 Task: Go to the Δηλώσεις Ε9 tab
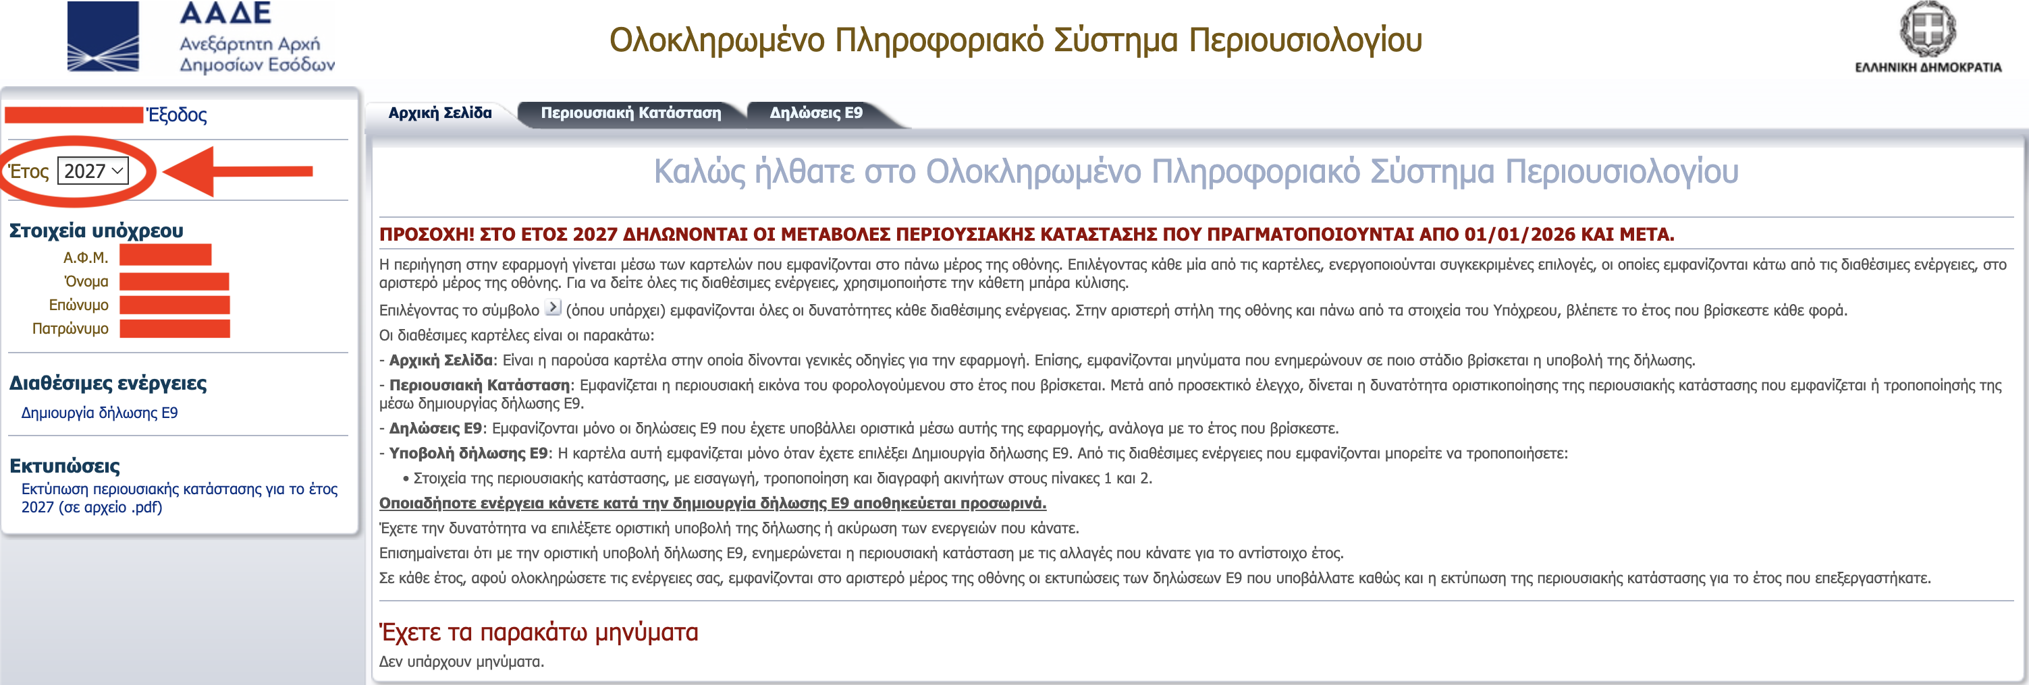click(815, 113)
